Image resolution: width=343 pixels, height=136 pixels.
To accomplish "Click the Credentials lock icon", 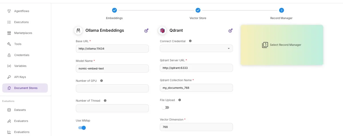I will [x=9, y=55].
